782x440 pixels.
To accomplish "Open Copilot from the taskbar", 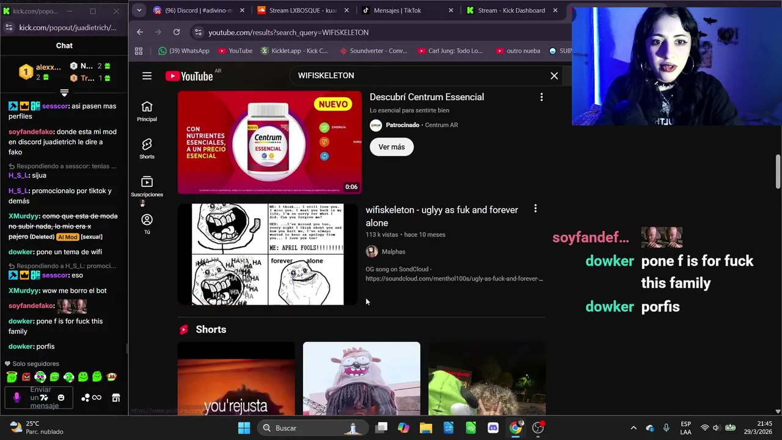I will tap(403, 428).
